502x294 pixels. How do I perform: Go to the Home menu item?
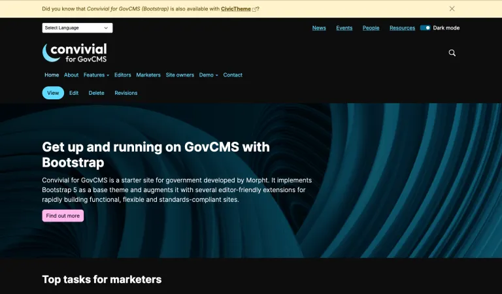click(52, 75)
